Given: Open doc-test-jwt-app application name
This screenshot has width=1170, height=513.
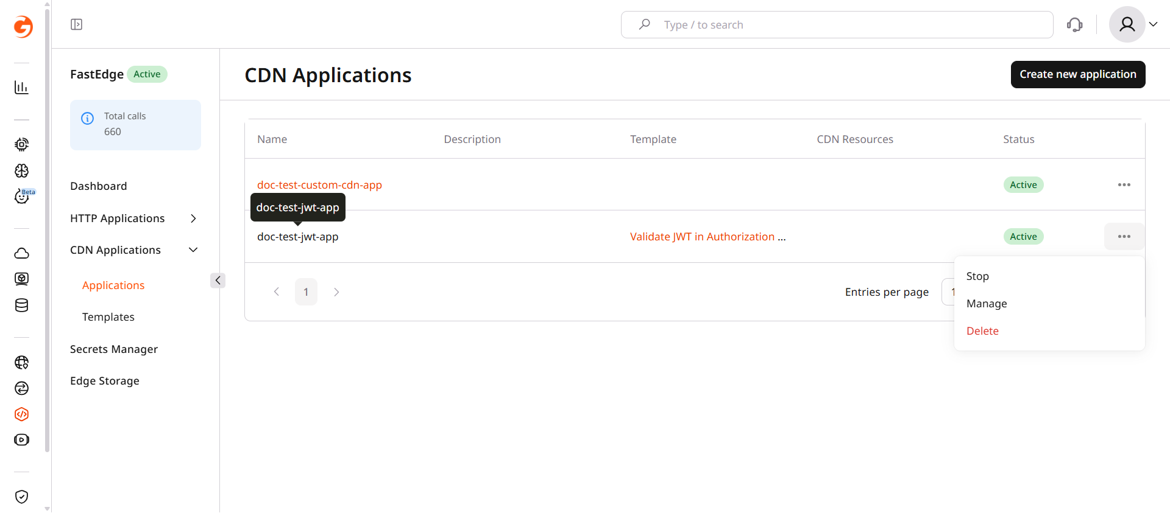Looking at the screenshot, I should [x=297, y=237].
